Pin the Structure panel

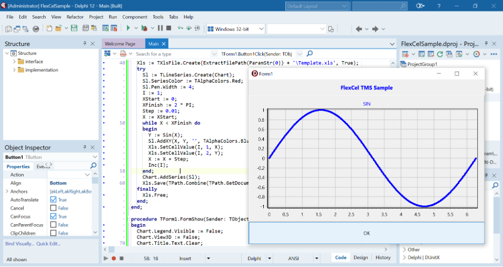85,43
